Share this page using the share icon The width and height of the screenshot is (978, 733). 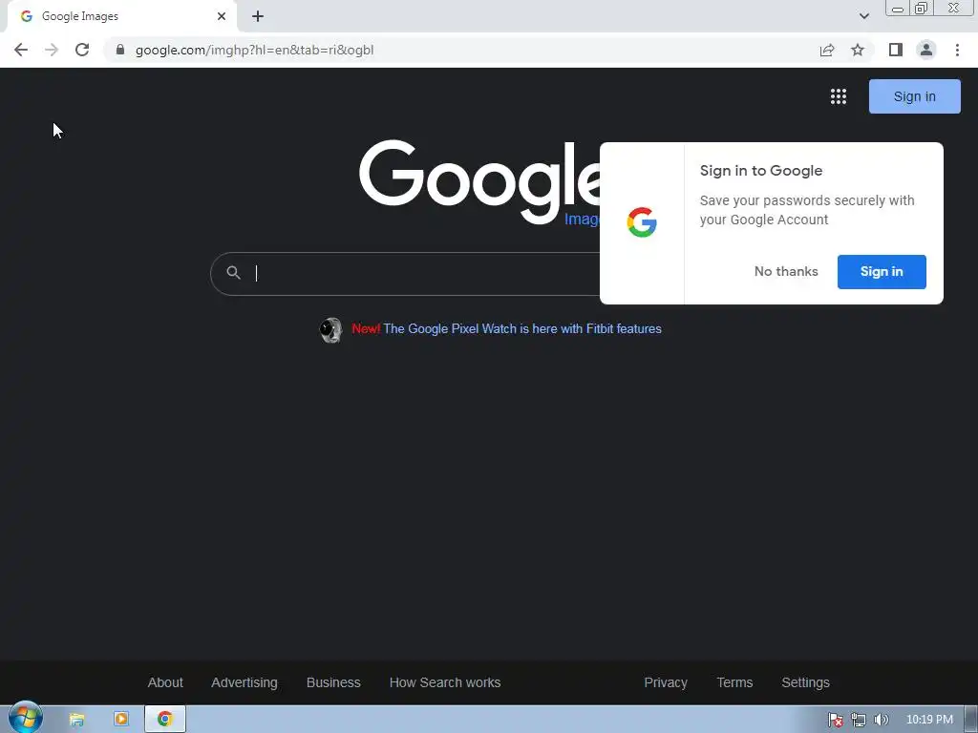click(x=827, y=50)
